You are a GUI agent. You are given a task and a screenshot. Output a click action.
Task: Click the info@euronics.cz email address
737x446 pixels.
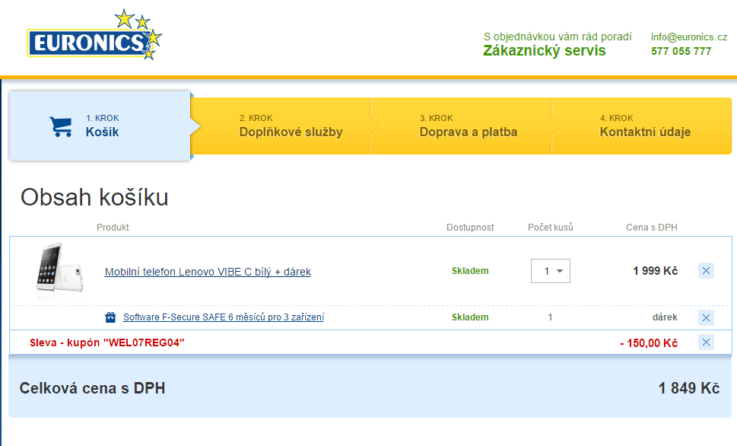[689, 37]
